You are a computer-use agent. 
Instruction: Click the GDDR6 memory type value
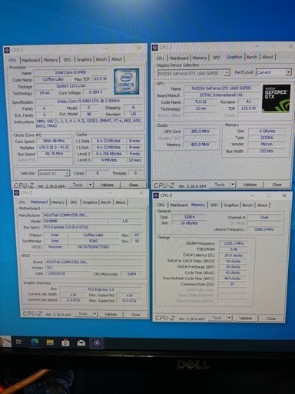pos(267,138)
